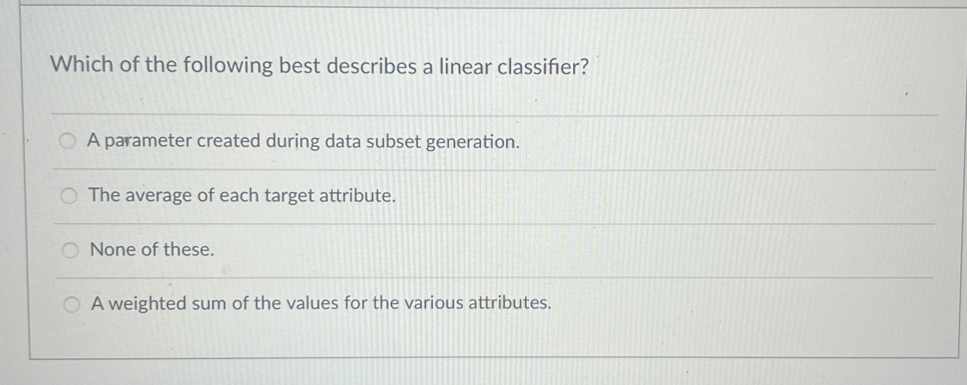Screen dimensions: 967x385
Task: Click the text "The average of each target attribute"
Action: pyautogui.click(x=242, y=196)
